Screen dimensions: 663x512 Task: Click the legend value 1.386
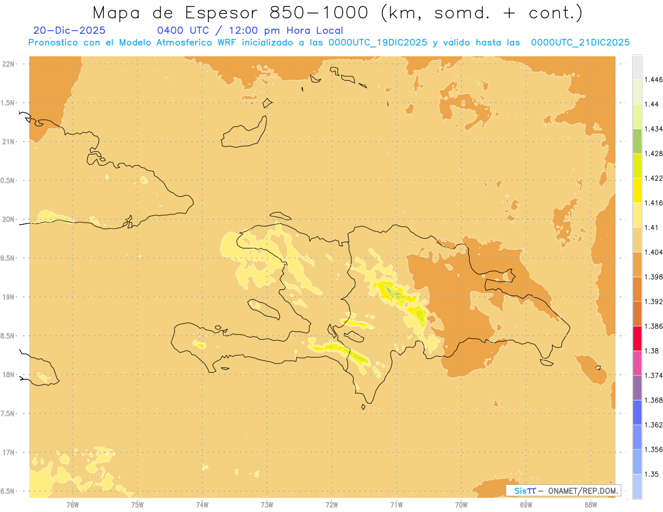click(654, 326)
